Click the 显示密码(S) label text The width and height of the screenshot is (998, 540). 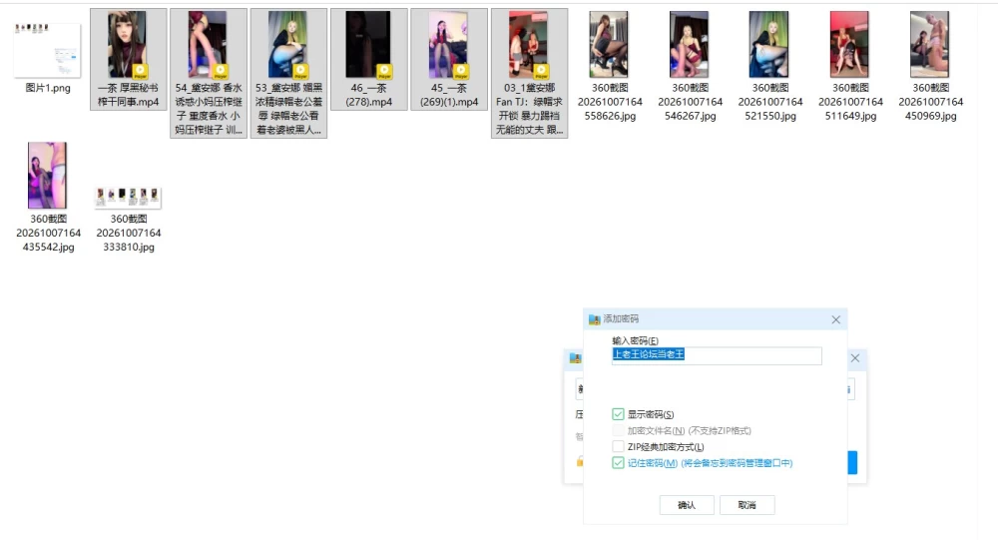click(x=651, y=414)
